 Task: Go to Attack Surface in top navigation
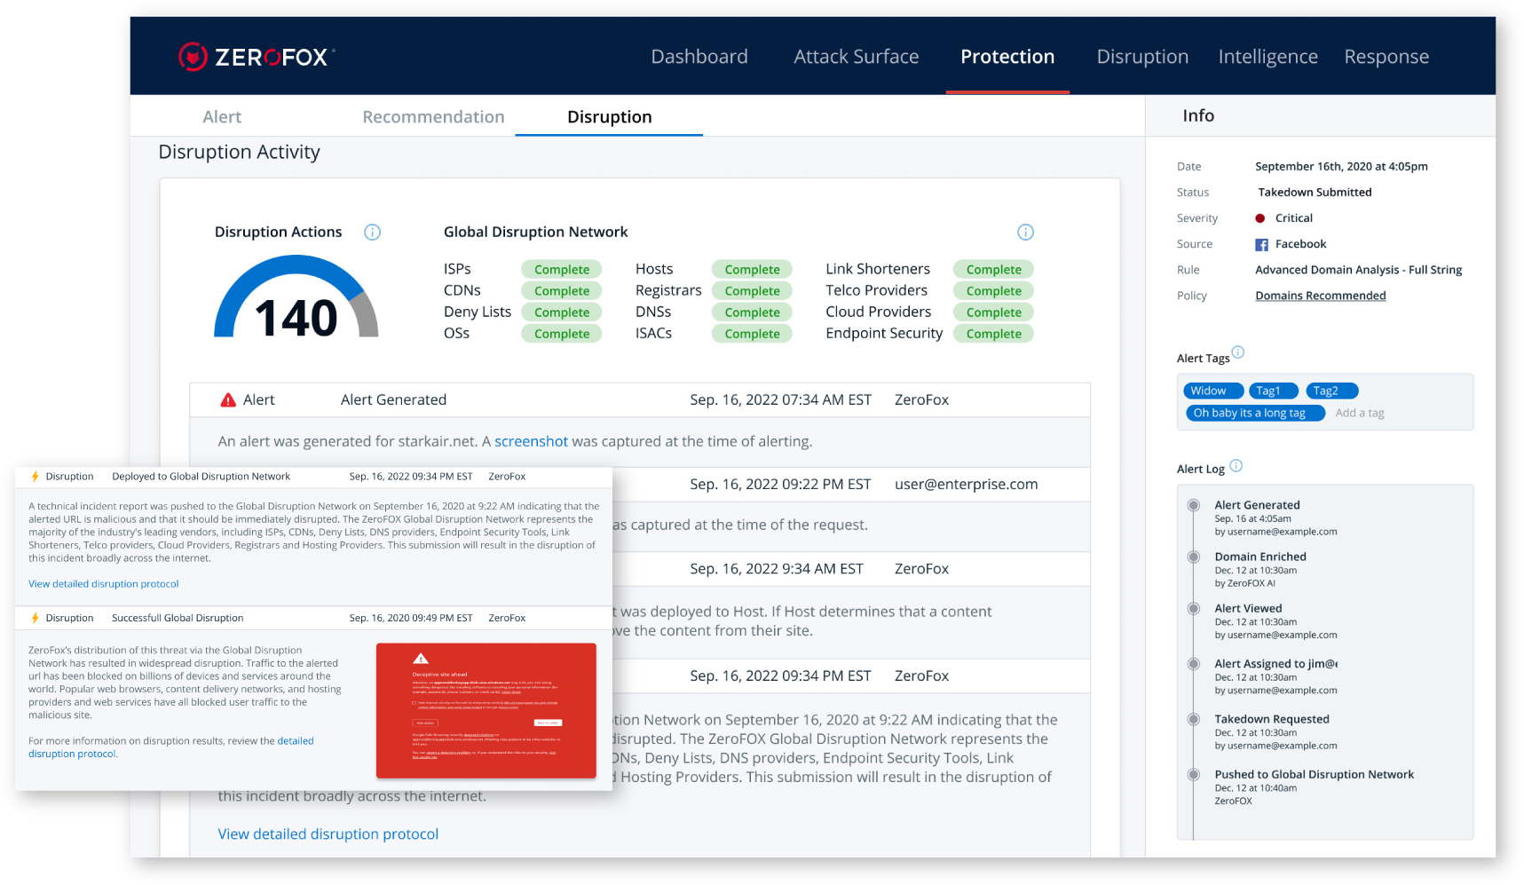[x=856, y=57]
